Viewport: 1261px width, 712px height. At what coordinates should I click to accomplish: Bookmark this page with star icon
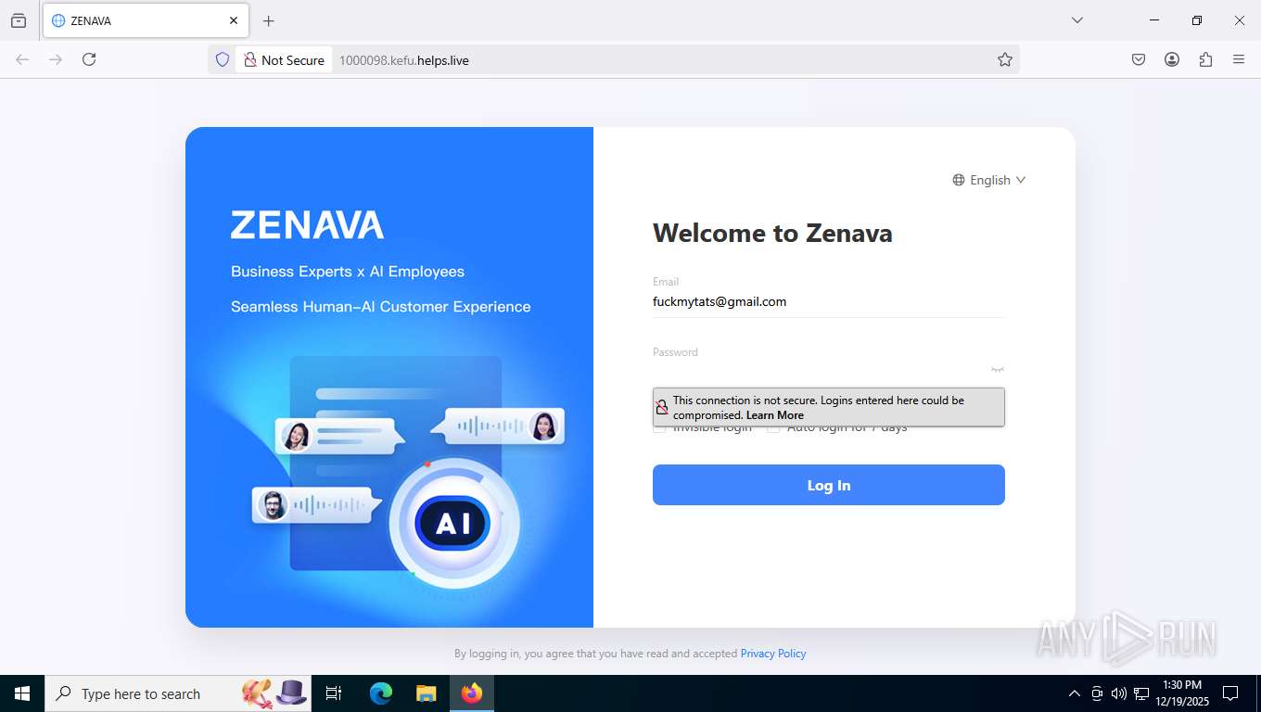[x=1005, y=59]
